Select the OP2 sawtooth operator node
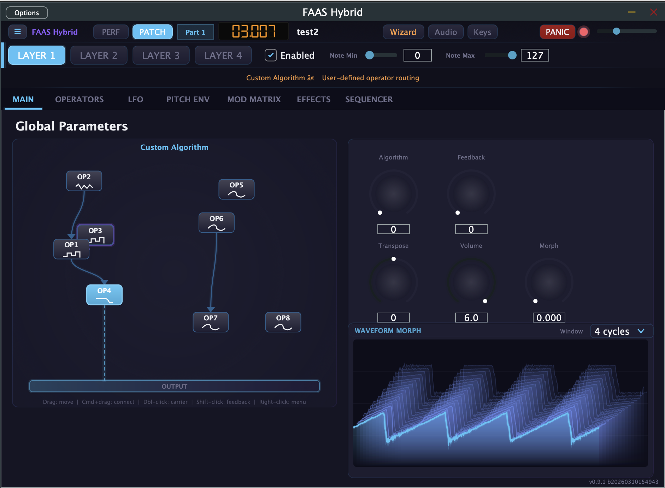 tap(84, 181)
